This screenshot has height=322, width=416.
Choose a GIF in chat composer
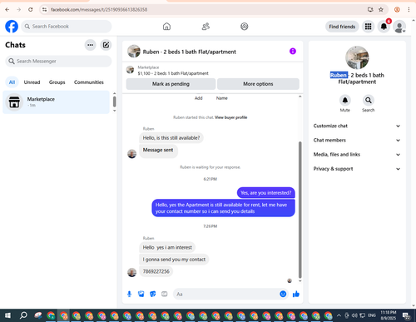coord(165,294)
